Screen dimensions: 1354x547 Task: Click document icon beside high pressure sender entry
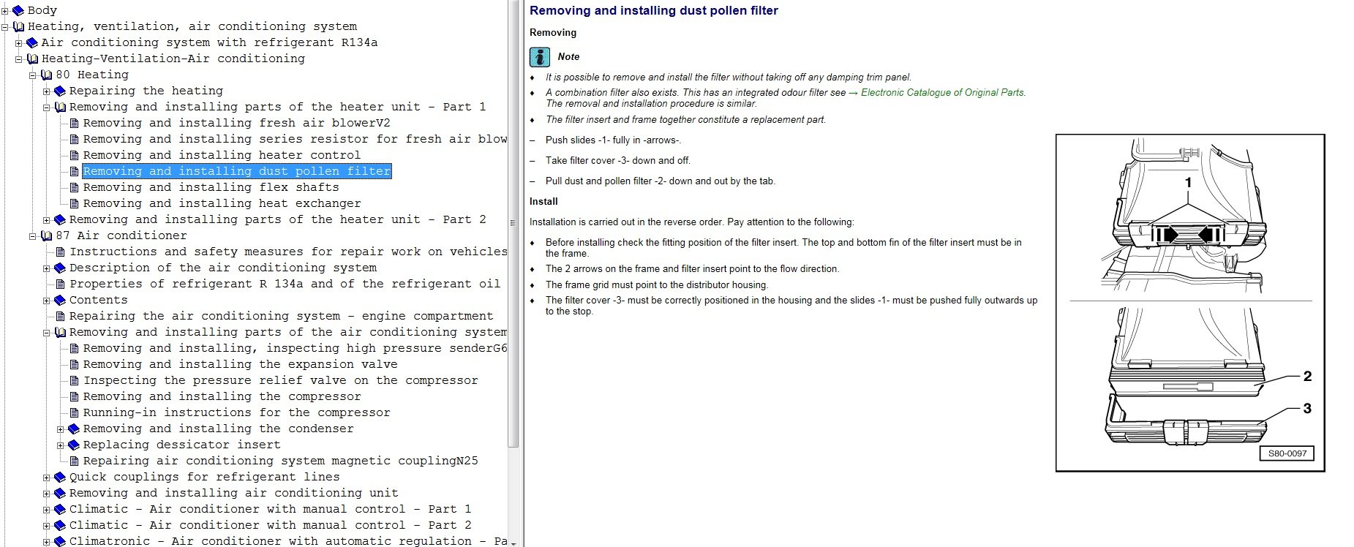click(x=74, y=349)
